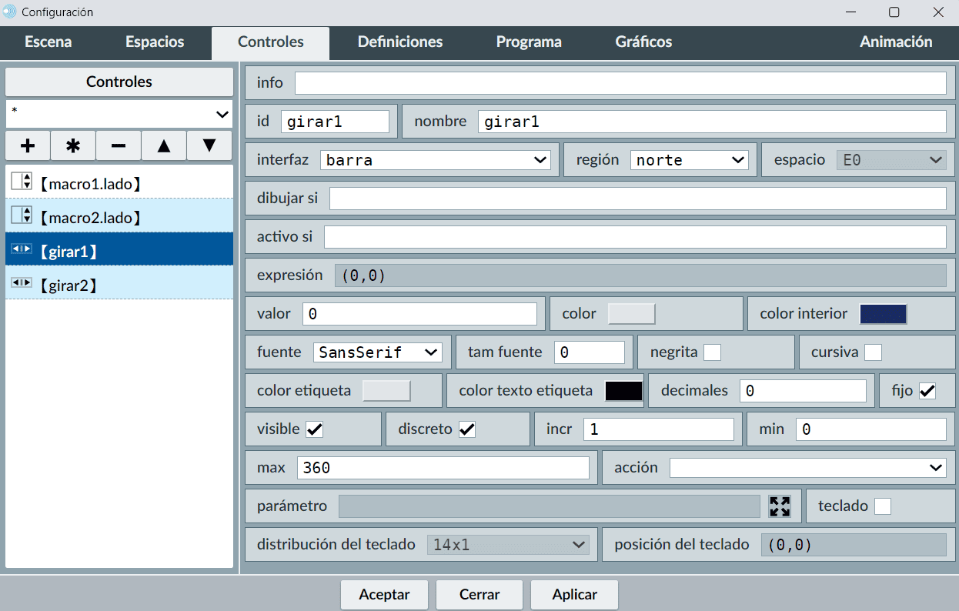Image resolution: width=959 pixels, height=611 pixels.
Task: Open the fuente dropdown showing SansSerif
Action: [377, 352]
